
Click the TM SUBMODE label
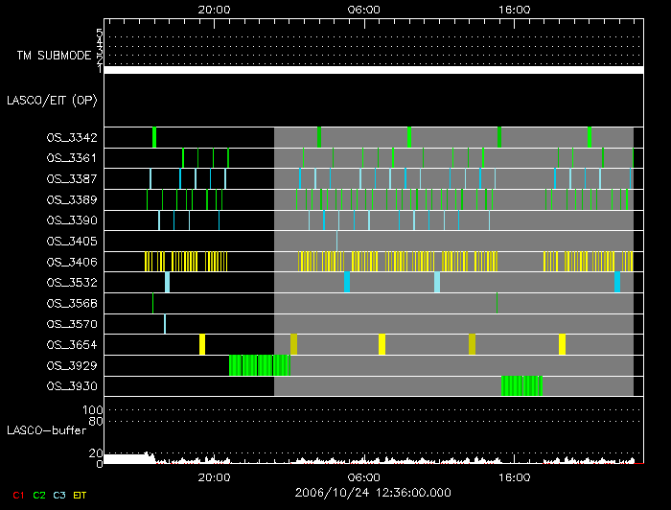(x=55, y=56)
